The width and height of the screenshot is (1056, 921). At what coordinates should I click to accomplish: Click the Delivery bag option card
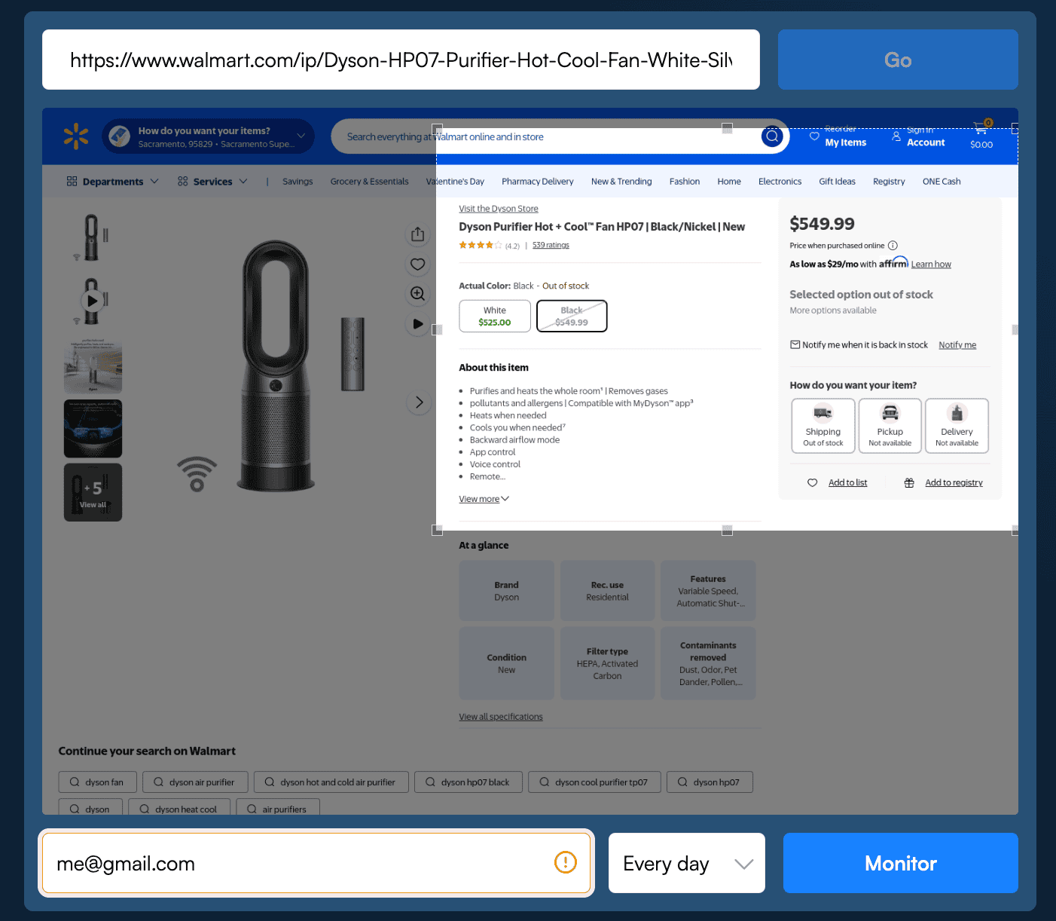(957, 426)
